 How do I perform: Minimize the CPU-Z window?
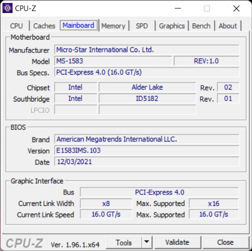[x=178, y=8]
